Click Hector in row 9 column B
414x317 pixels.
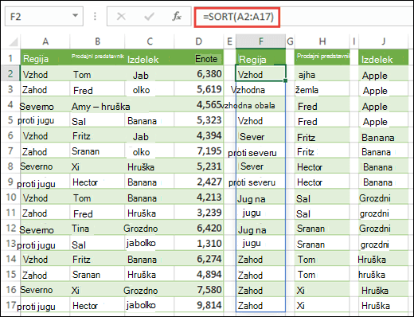85,182
